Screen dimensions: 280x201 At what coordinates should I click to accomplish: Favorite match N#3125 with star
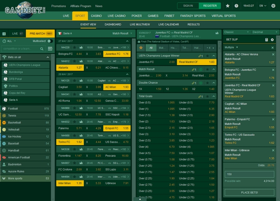click(x=74, y=80)
